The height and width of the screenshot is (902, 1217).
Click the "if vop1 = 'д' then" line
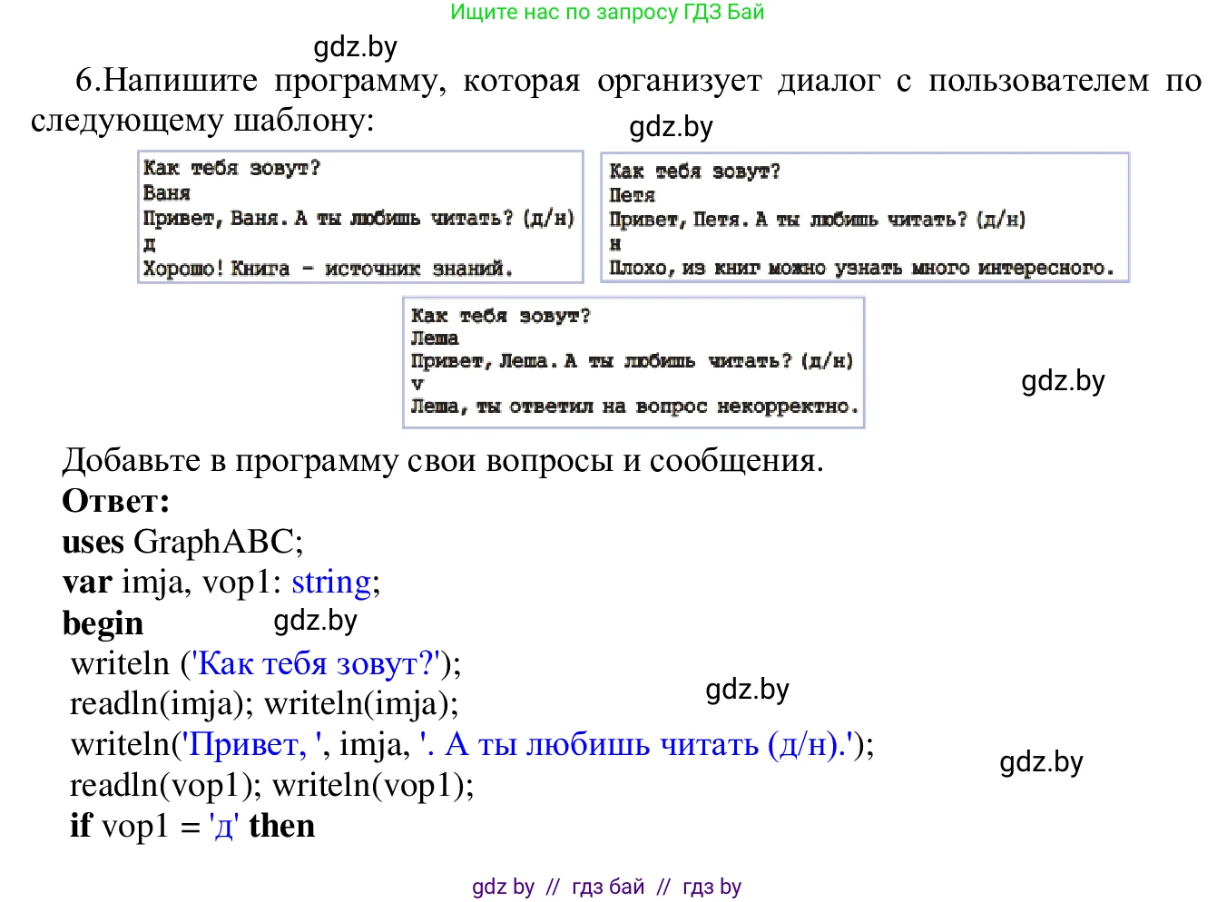[192, 826]
